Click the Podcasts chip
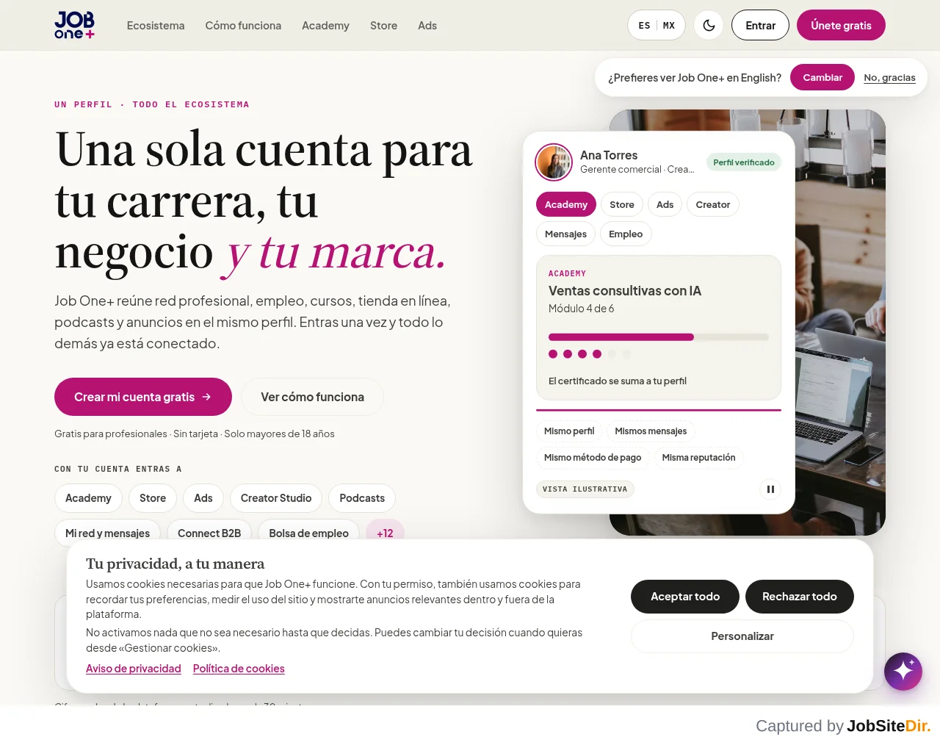Viewport: 940px width, 748px height. [362, 498]
